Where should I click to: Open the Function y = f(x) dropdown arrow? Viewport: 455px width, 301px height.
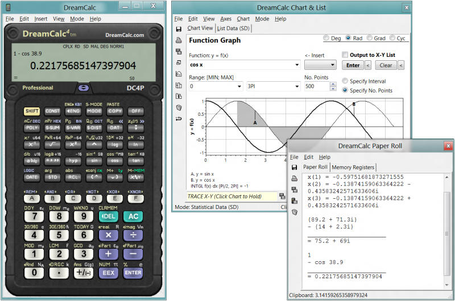[x=296, y=65]
